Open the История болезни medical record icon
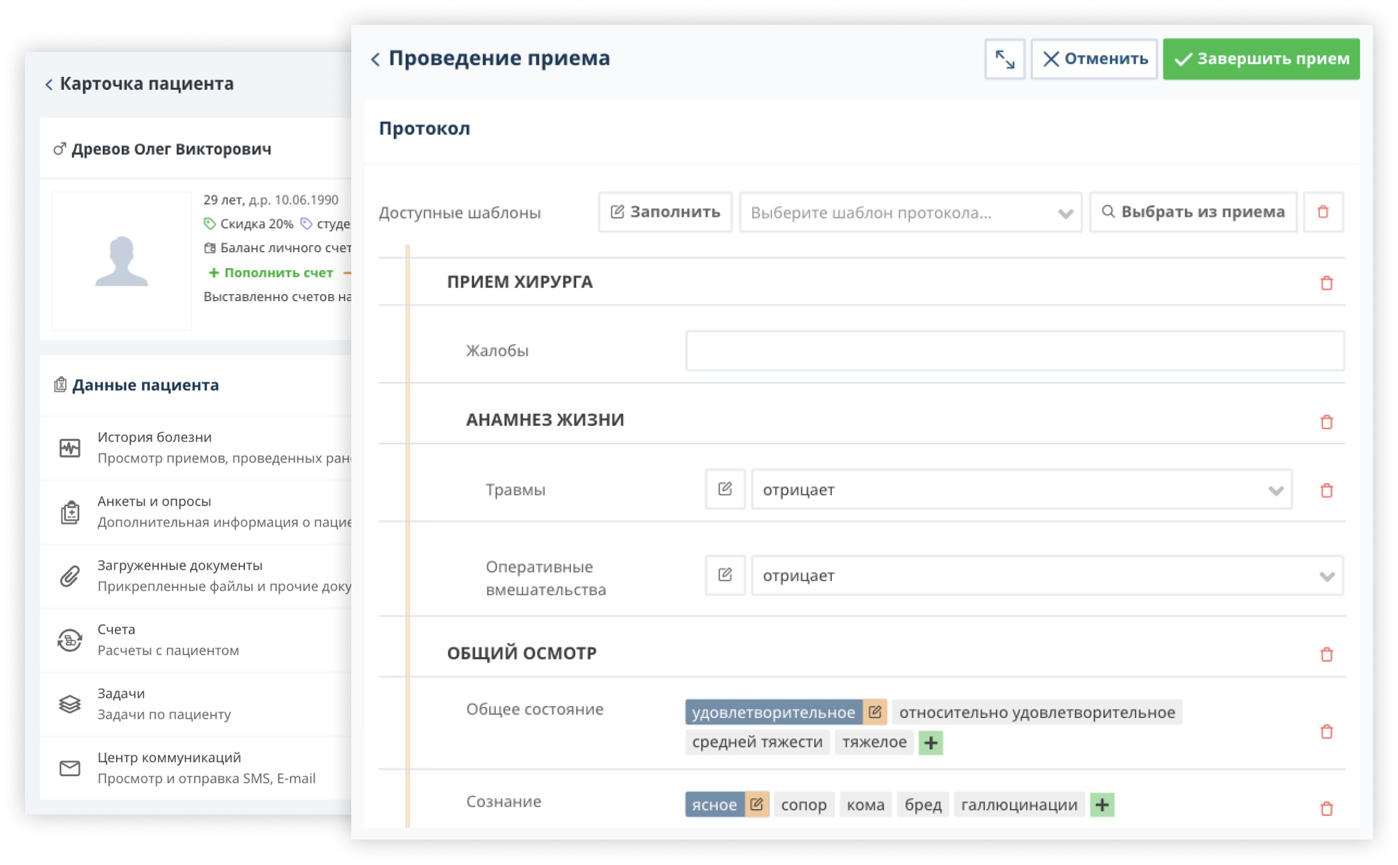 [70, 447]
